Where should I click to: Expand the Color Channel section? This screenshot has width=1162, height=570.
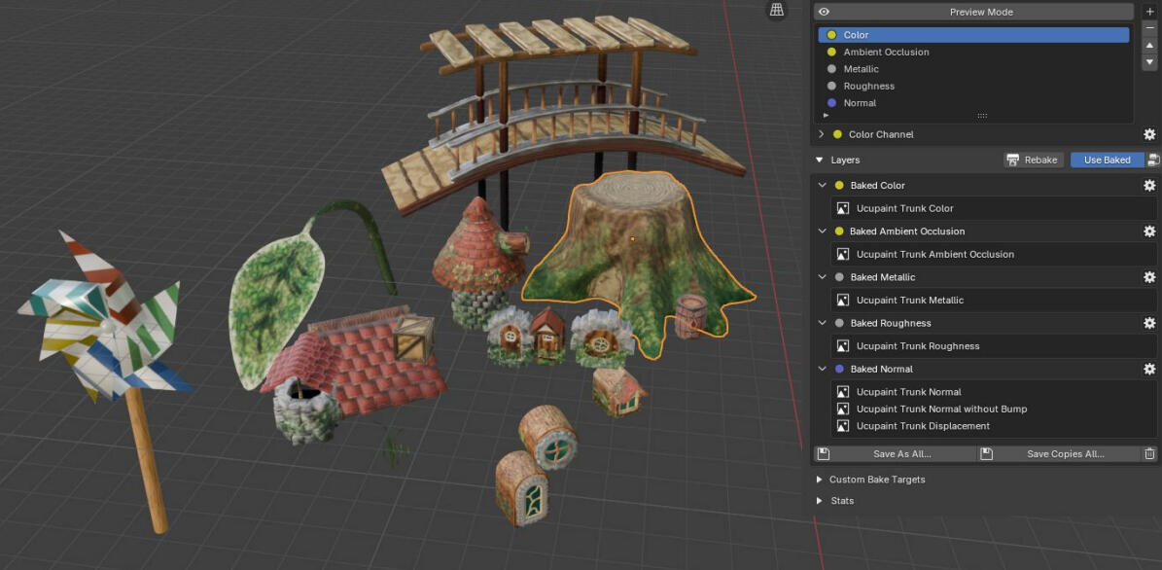pyautogui.click(x=822, y=134)
